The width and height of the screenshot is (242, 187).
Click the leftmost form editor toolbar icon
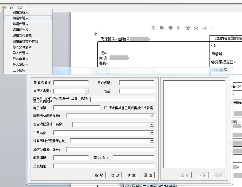coord(4,8)
